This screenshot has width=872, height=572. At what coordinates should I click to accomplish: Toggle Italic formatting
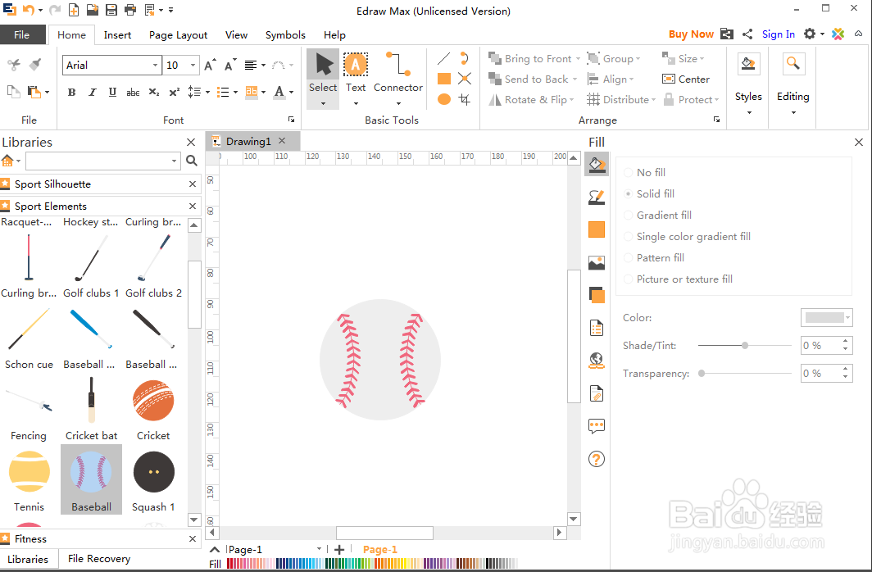[x=92, y=93]
